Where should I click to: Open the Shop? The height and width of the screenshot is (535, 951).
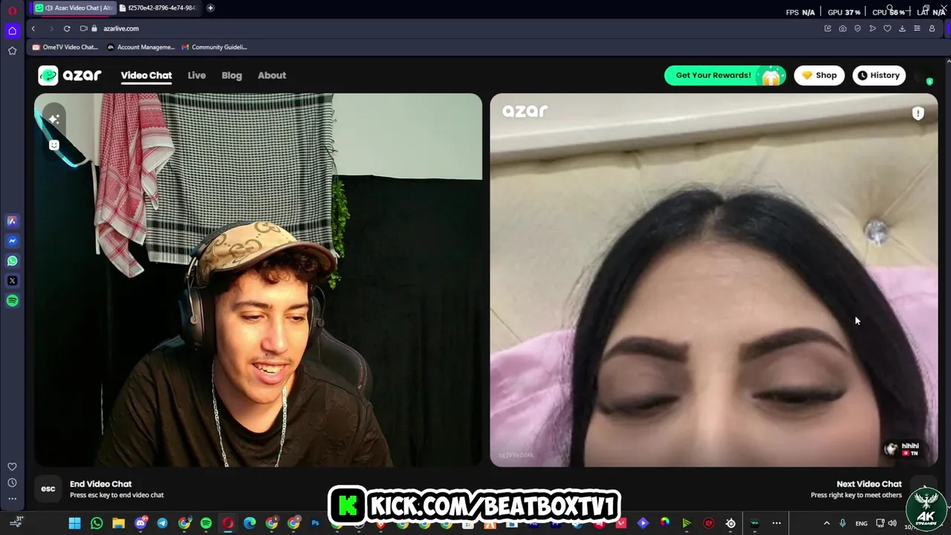click(x=819, y=75)
